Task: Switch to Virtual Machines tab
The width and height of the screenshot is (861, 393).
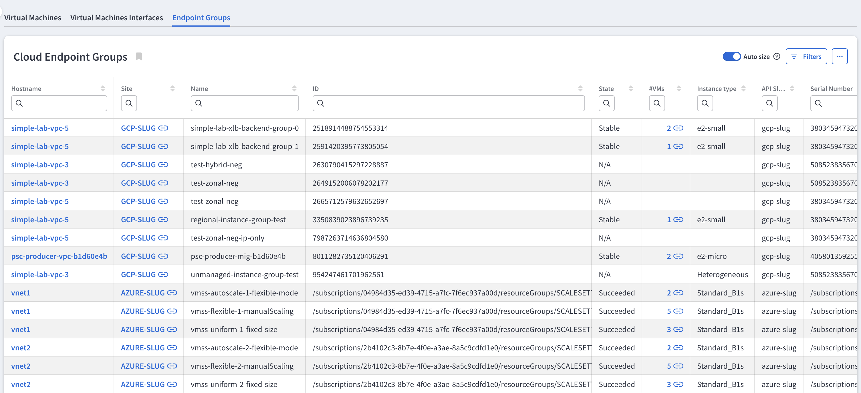Action: click(x=33, y=18)
